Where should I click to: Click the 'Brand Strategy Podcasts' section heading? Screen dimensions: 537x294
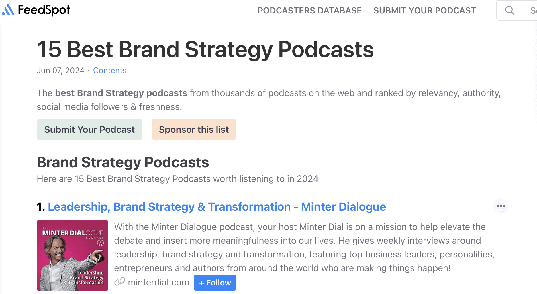[123, 162]
